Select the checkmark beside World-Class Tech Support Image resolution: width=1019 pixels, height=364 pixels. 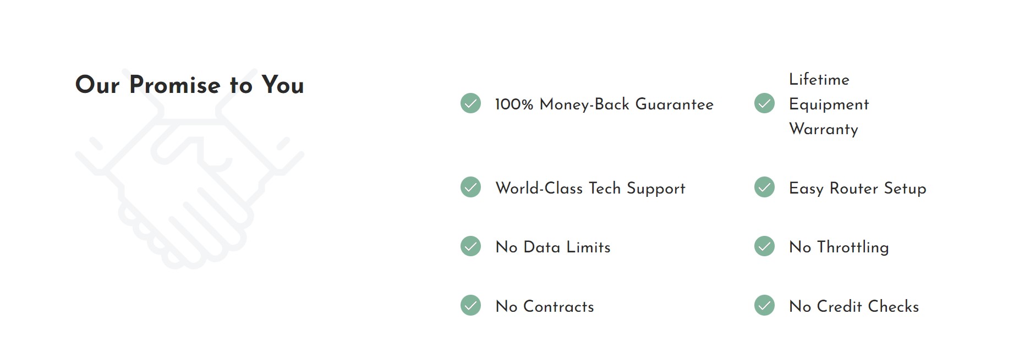[470, 187]
